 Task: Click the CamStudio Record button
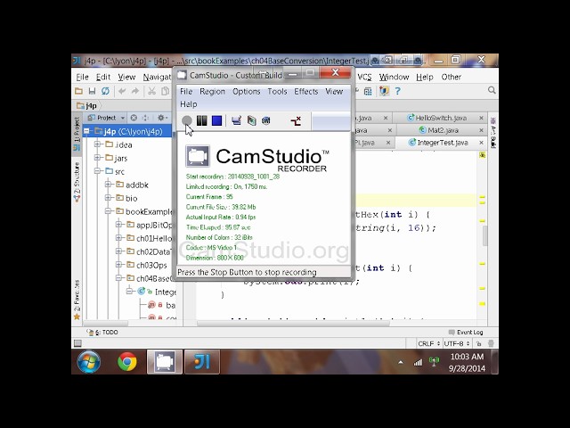pyautogui.click(x=187, y=120)
